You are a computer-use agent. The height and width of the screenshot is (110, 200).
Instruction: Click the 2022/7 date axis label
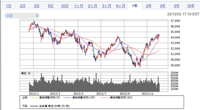[101, 94]
